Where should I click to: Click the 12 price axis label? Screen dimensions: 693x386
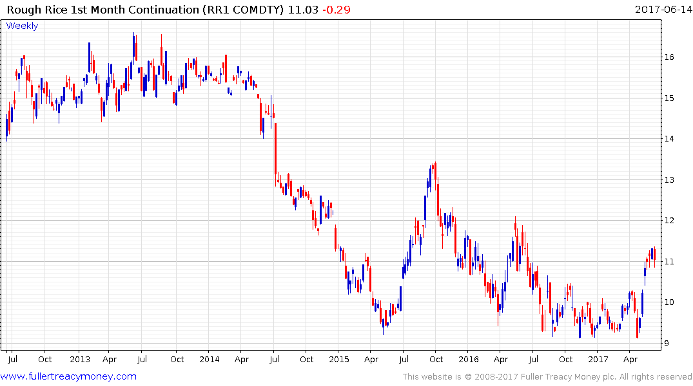click(669, 221)
